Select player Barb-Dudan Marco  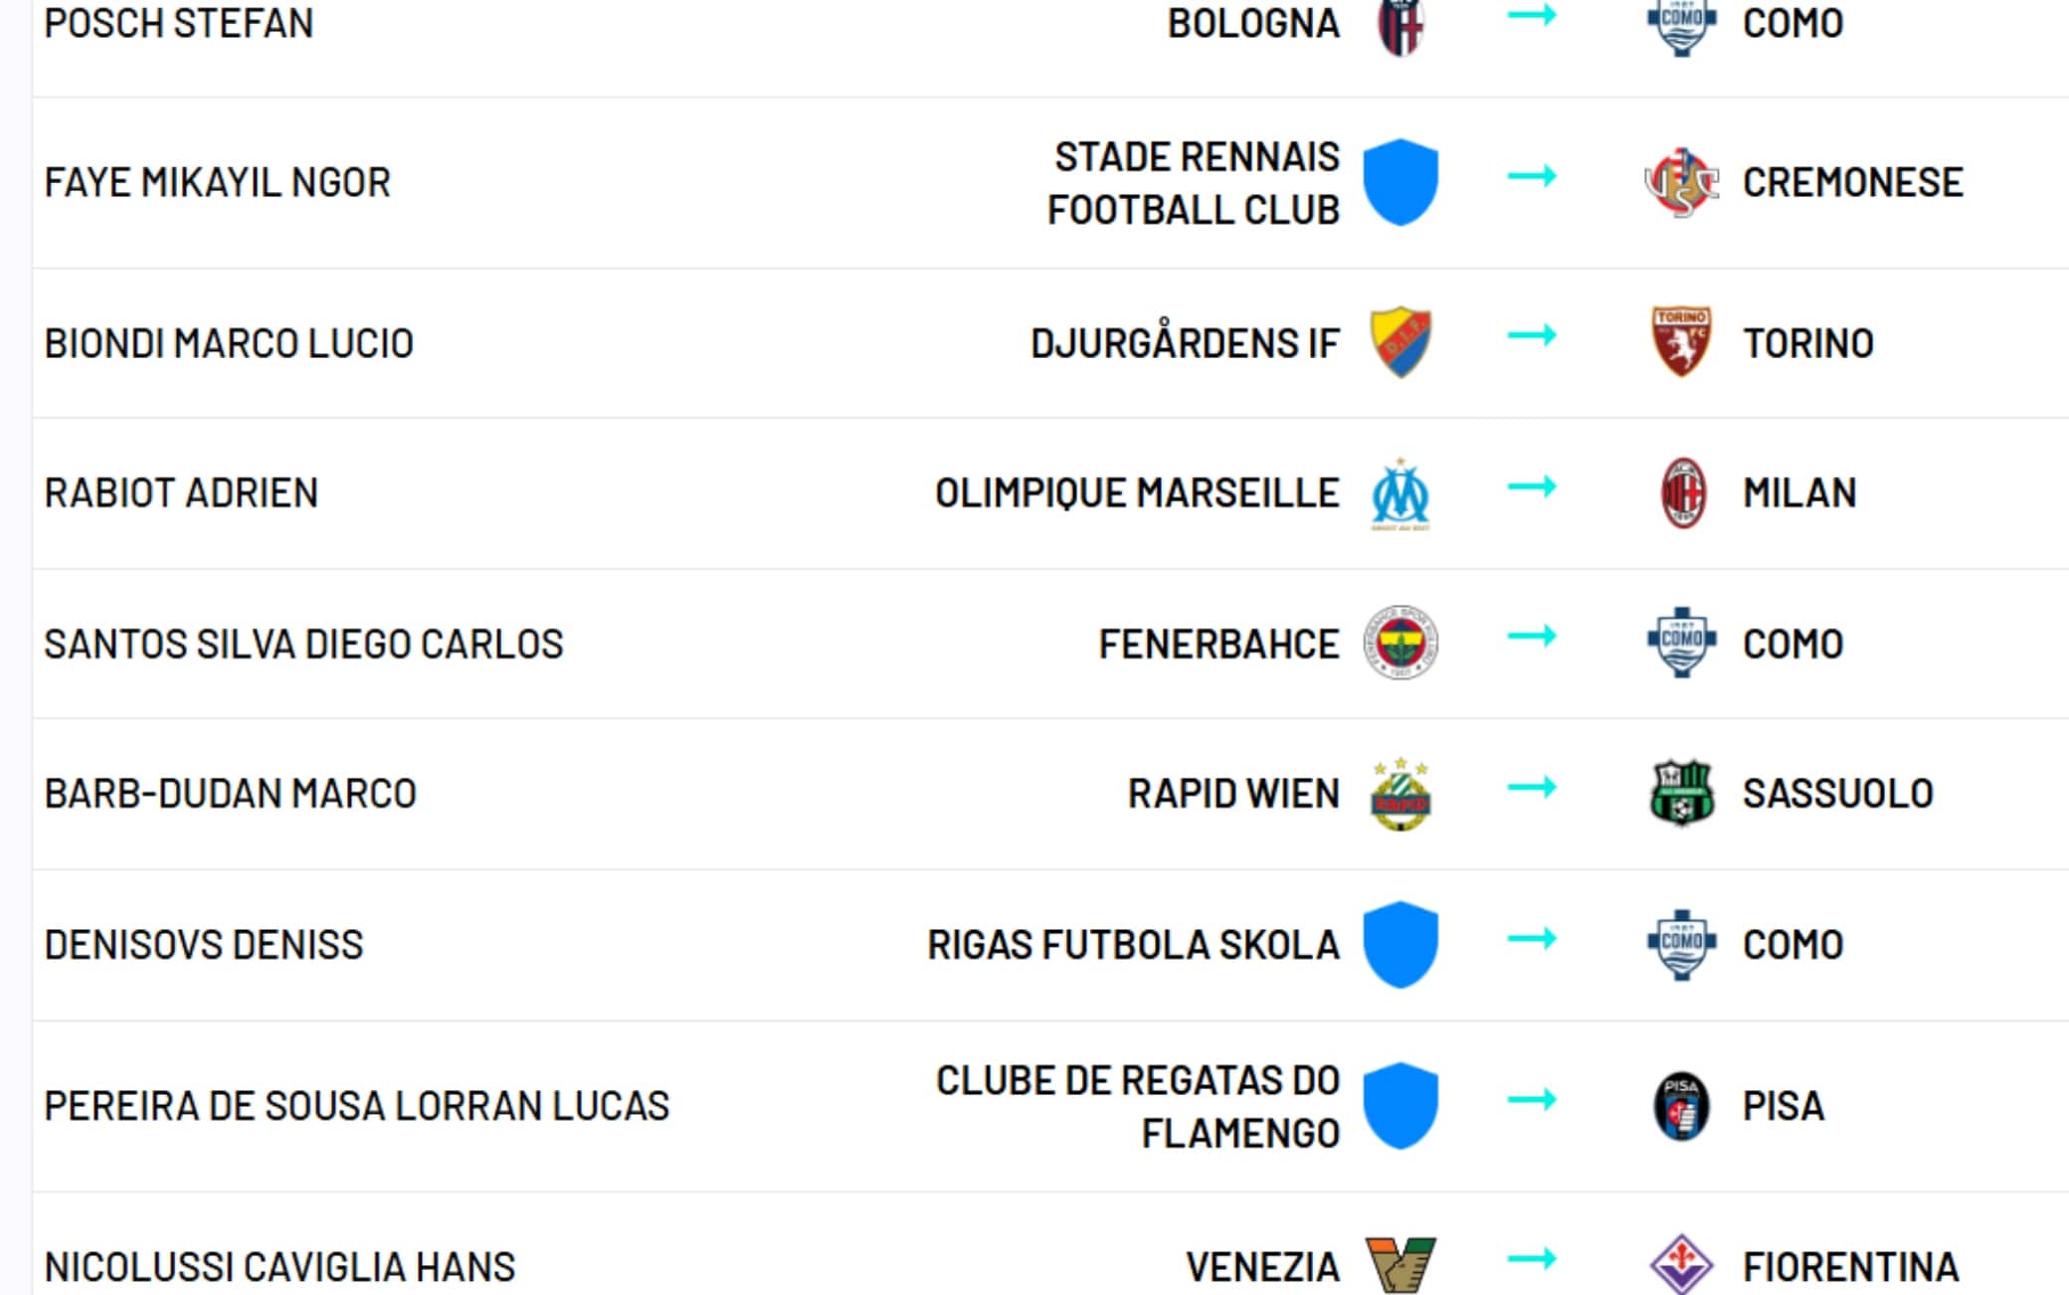tap(230, 794)
